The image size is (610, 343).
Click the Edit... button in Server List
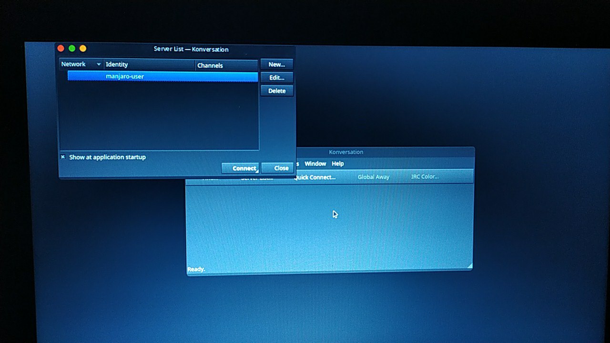276,78
